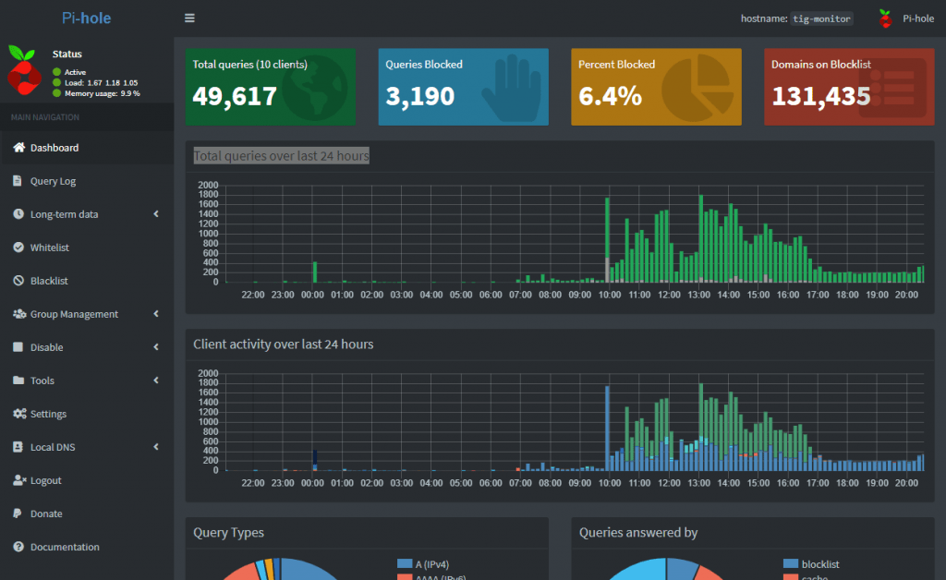The height and width of the screenshot is (580, 946).
Task: Expand the Local DNS submenu arrow
Action: click(x=156, y=447)
